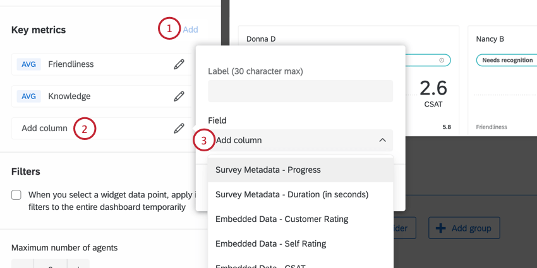Viewport: 537px width, 268px height.
Task: Increase the maximum number of agents stepper
Action: click(78, 265)
